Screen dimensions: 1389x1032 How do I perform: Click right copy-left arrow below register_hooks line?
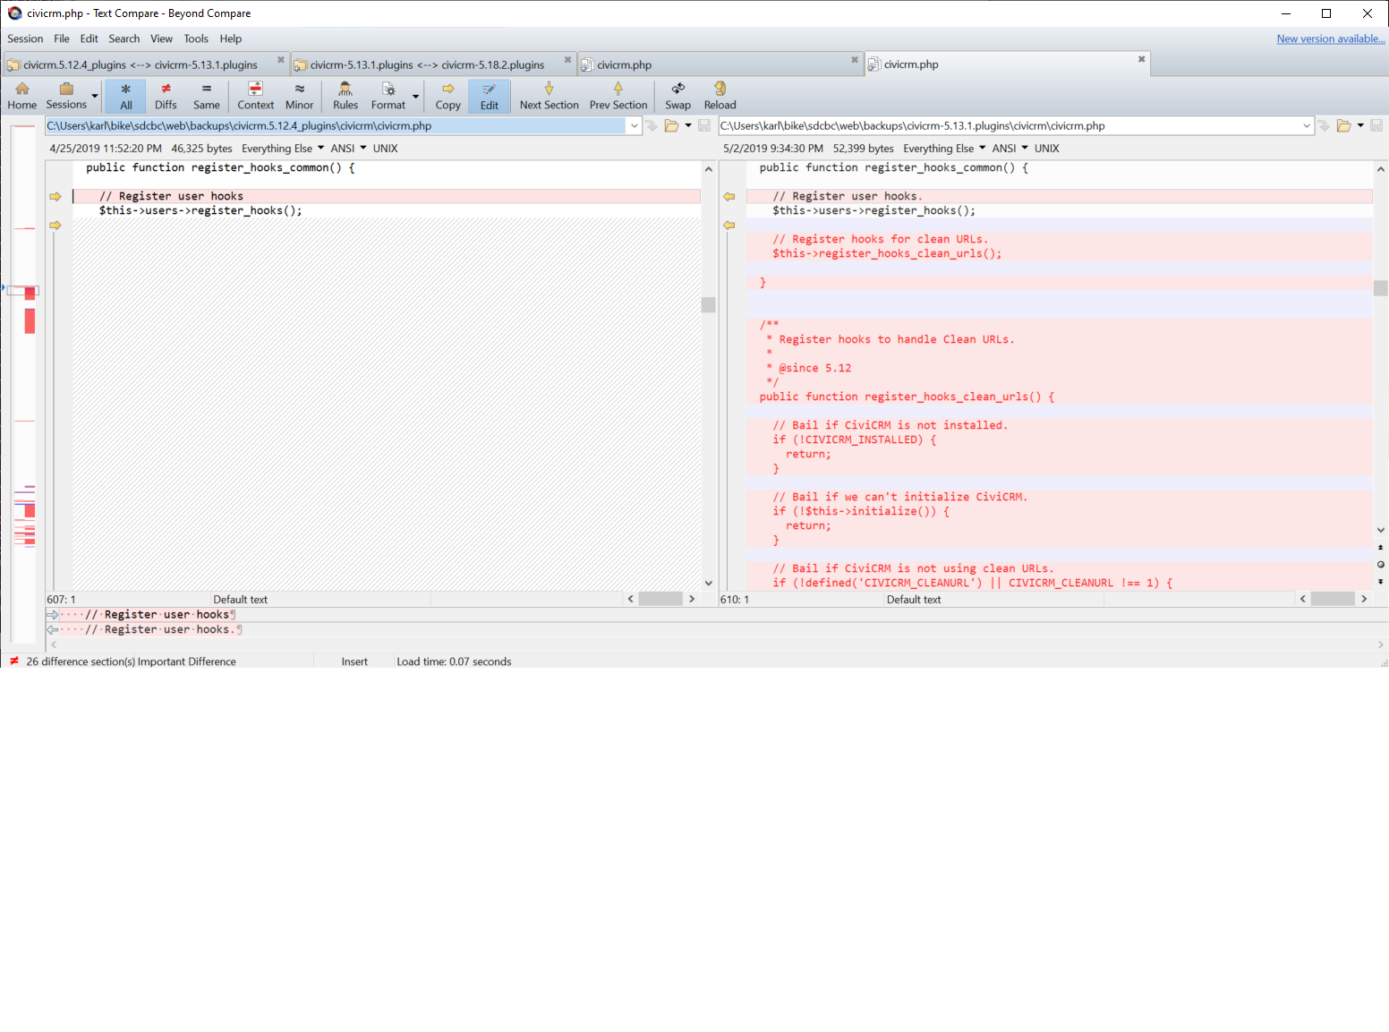coord(729,225)
